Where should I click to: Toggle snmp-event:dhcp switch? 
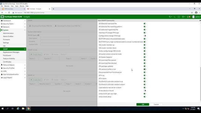[x=145, y=97]
